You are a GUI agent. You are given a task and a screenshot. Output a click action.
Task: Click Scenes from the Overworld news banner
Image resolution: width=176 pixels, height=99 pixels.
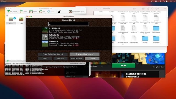point(125,75)
